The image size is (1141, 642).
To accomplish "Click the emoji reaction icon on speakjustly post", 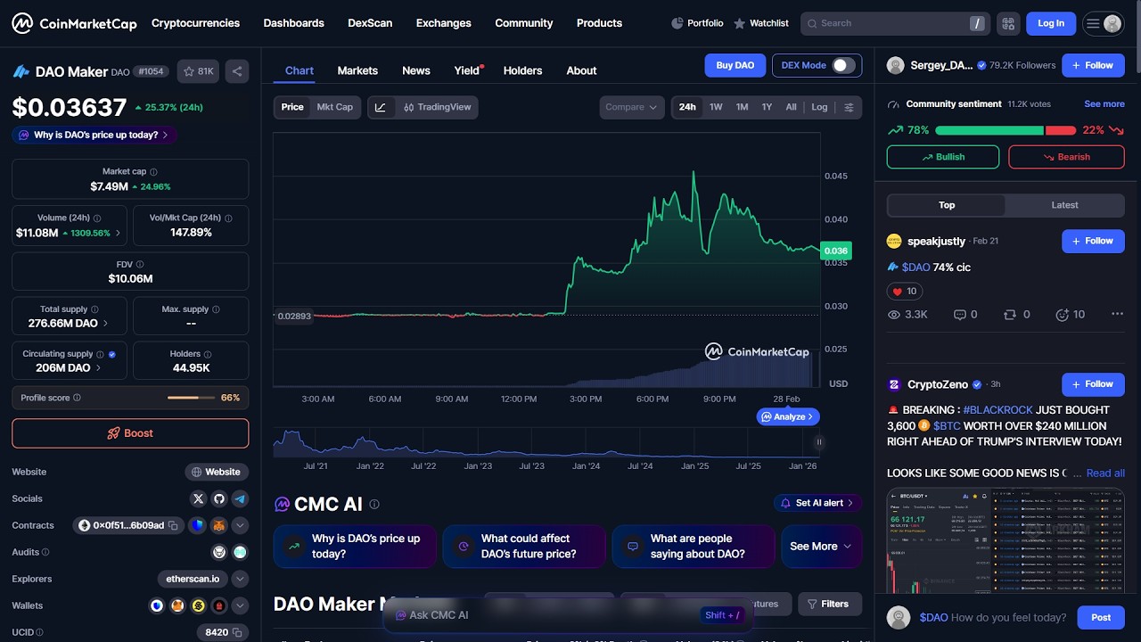I will point(1062,314).
